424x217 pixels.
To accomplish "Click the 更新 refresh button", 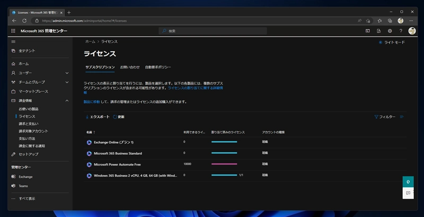I will click(119, 117).
